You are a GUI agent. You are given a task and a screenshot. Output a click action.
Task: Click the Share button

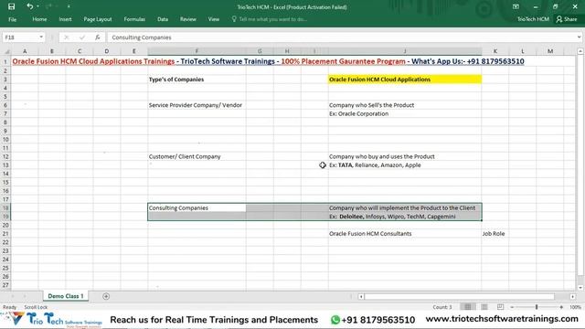tap(567, 19)
